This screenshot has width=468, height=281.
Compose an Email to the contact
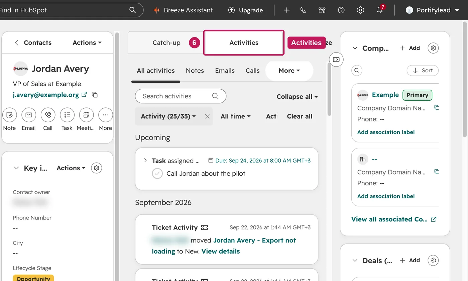[x=29, y=115]
